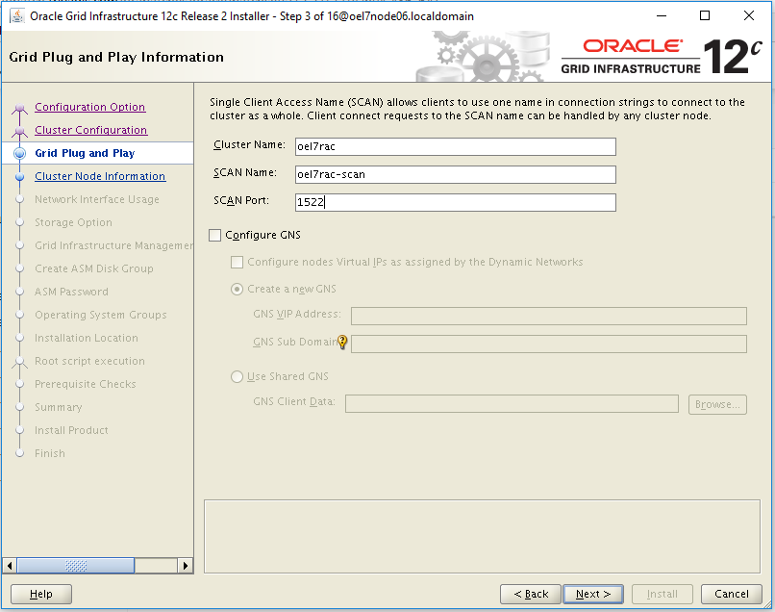The image size is (775, 612).
Task: Open Help for this installer page
Action: [x=41, y=594]
